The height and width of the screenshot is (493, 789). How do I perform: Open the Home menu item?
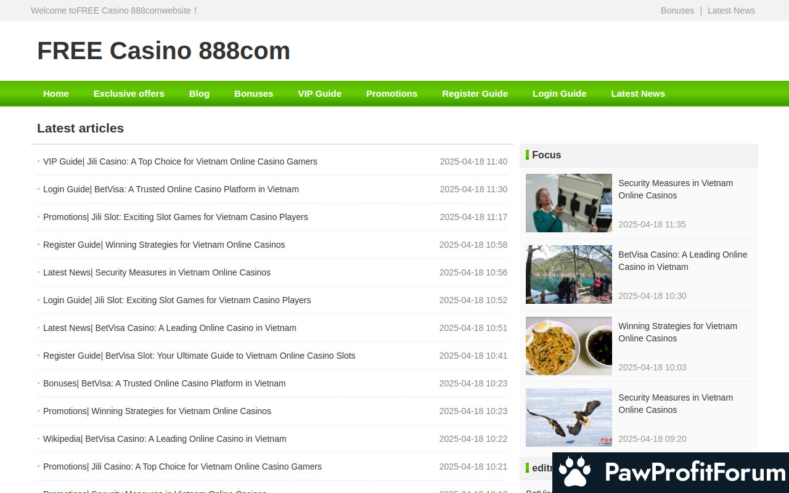pos(56,94)
